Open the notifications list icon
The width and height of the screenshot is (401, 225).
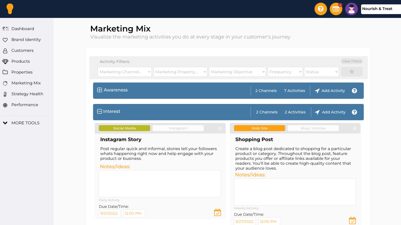(x=336, y=9)
